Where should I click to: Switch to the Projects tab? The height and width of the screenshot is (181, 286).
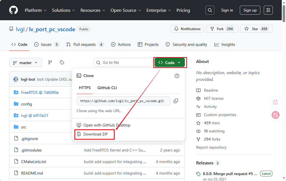coord(148,45)
